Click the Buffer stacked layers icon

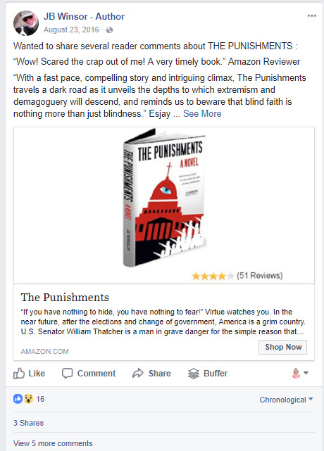194,374
